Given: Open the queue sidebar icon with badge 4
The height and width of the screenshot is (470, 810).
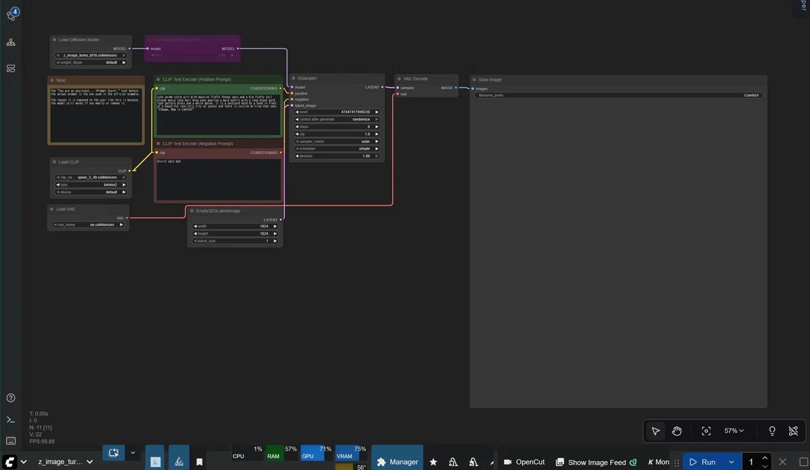Looking at the screenshot, I should point(11,15).
